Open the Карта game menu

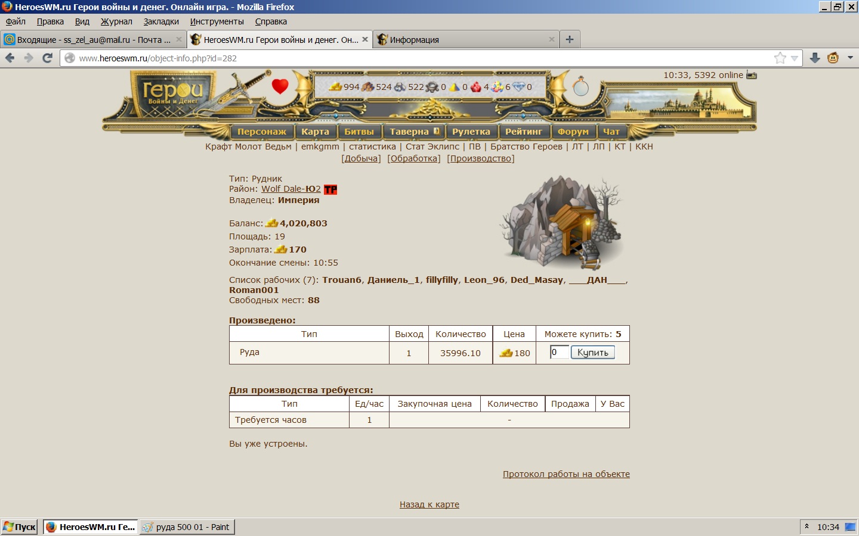point(315,132)
